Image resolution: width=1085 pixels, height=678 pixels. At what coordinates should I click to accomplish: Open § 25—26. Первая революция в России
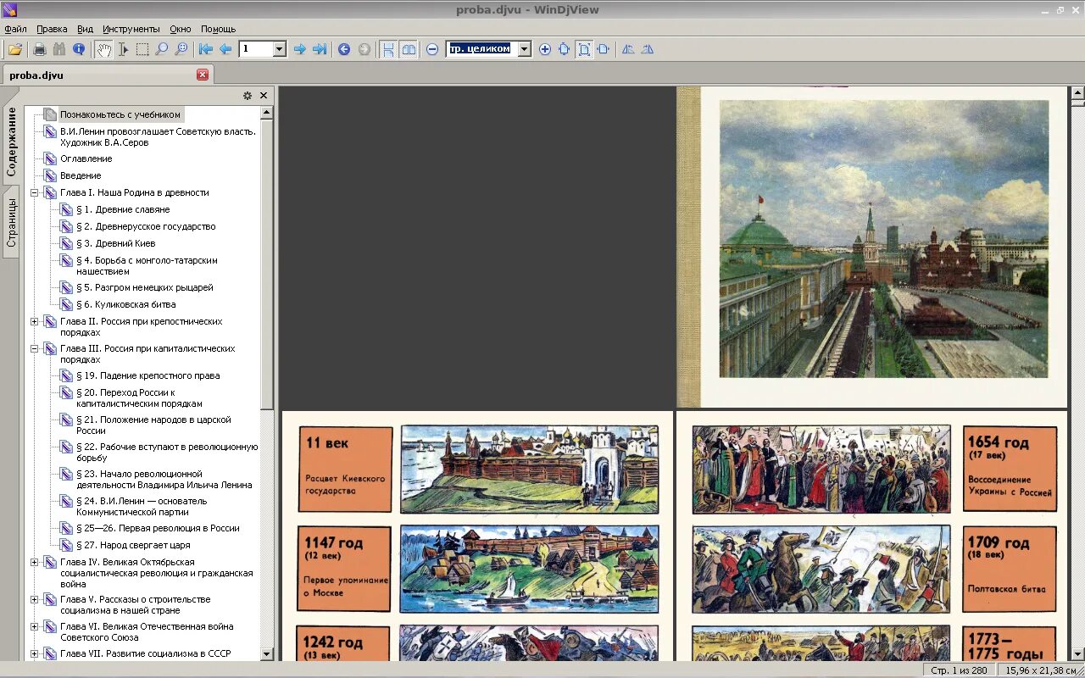[158, 528]
